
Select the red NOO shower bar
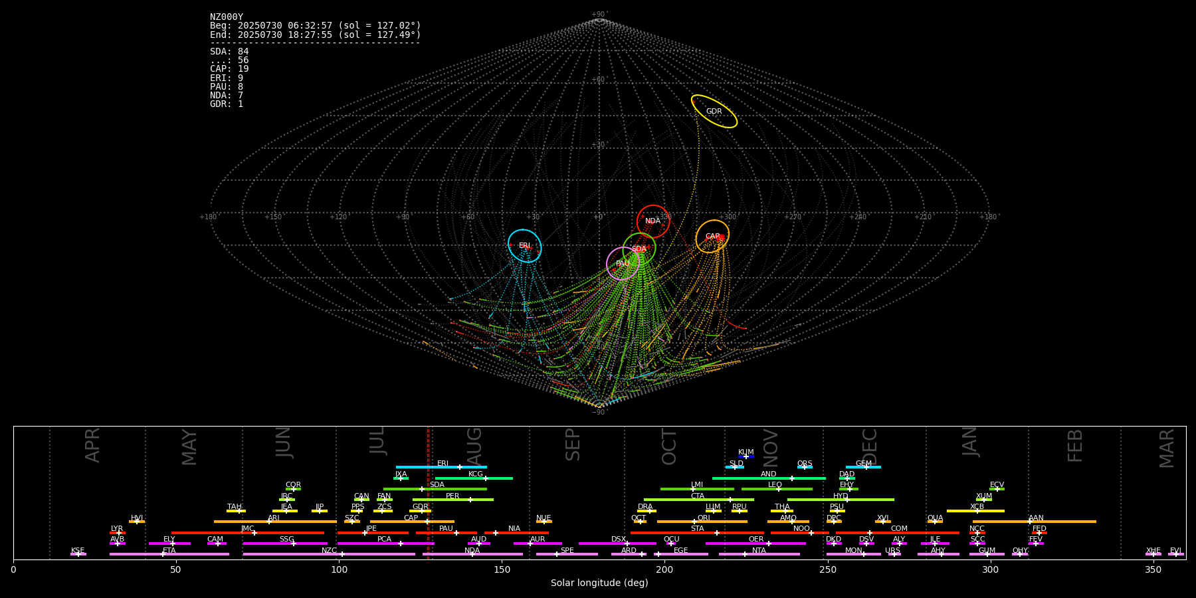(800, 532)
